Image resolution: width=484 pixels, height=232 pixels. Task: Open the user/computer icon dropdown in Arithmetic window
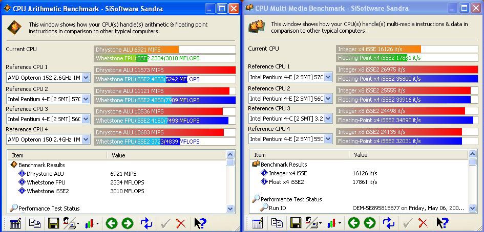pyautogui.click(x=71, y=223)
